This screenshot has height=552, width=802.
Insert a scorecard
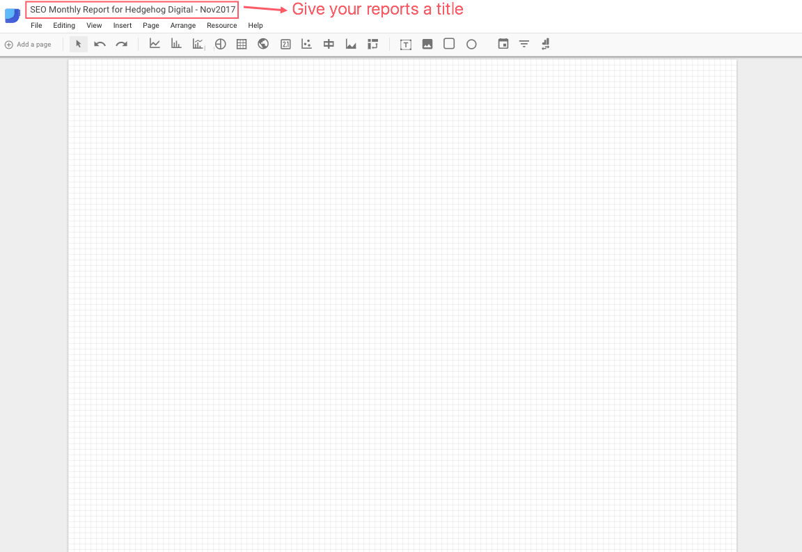pyautogui.click(x=285, y=43)
